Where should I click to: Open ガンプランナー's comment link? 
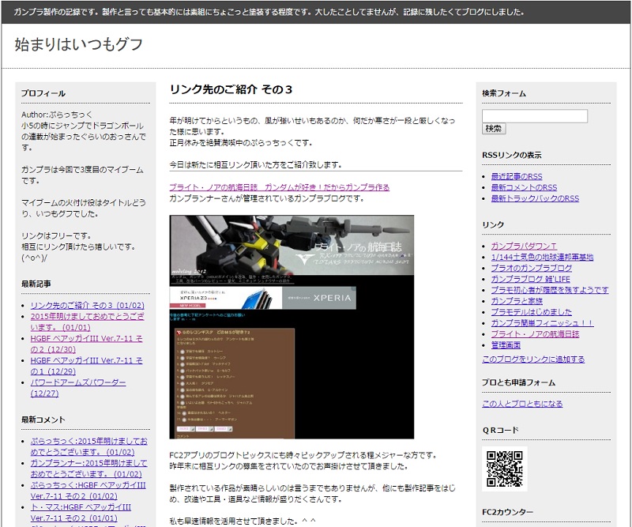(x=88, y=469)
